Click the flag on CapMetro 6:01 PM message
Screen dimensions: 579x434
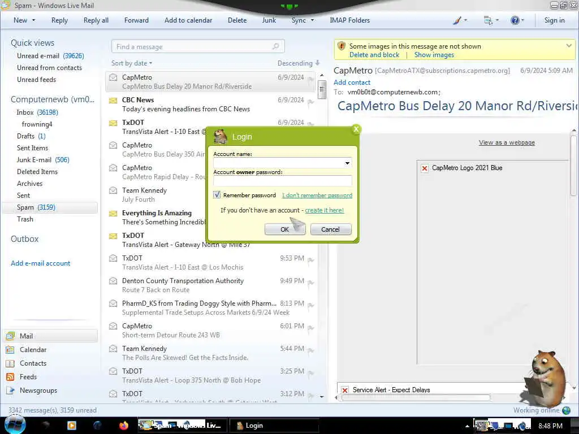pos(311,328)
